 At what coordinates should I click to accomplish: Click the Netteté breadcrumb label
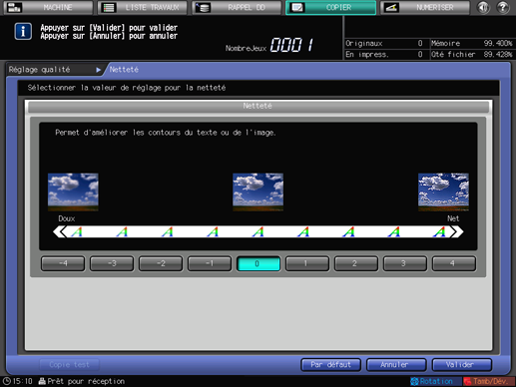pyautogui.click(x=124, y=70)
